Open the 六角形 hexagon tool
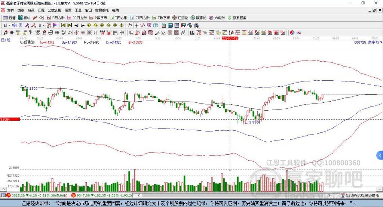The height and width of the screenshot is (207, 383). [x=217, y=18]
